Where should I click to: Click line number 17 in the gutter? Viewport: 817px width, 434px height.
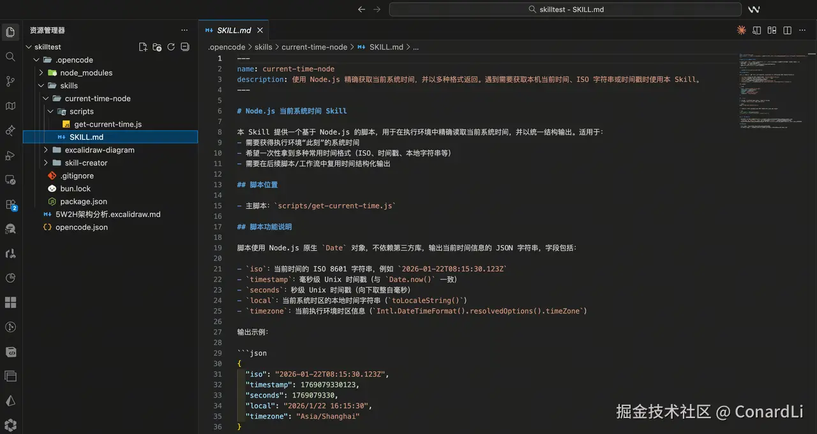(218, 227)
